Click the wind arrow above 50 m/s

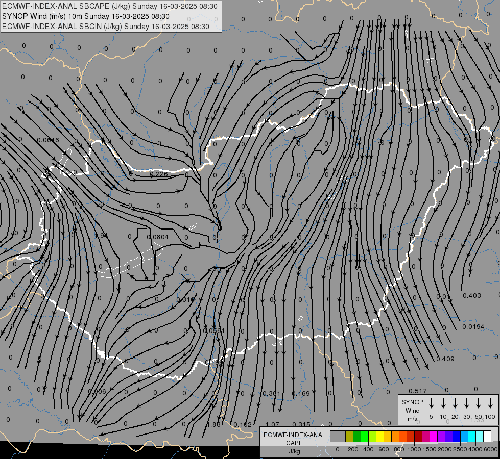[479, 403]
